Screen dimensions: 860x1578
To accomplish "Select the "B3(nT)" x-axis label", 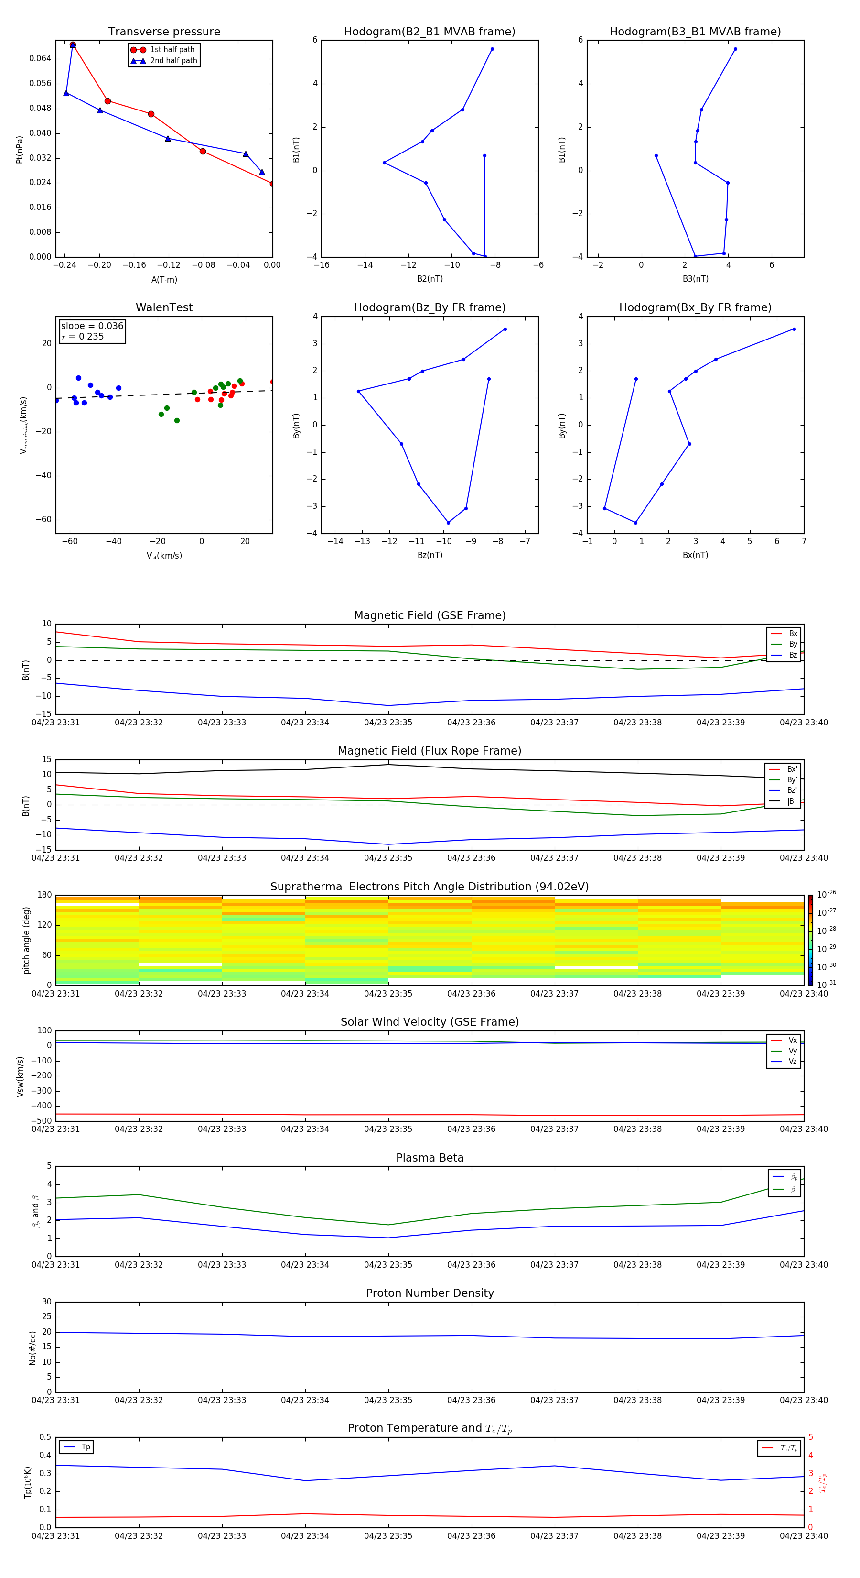I will [x=695, y=279].
